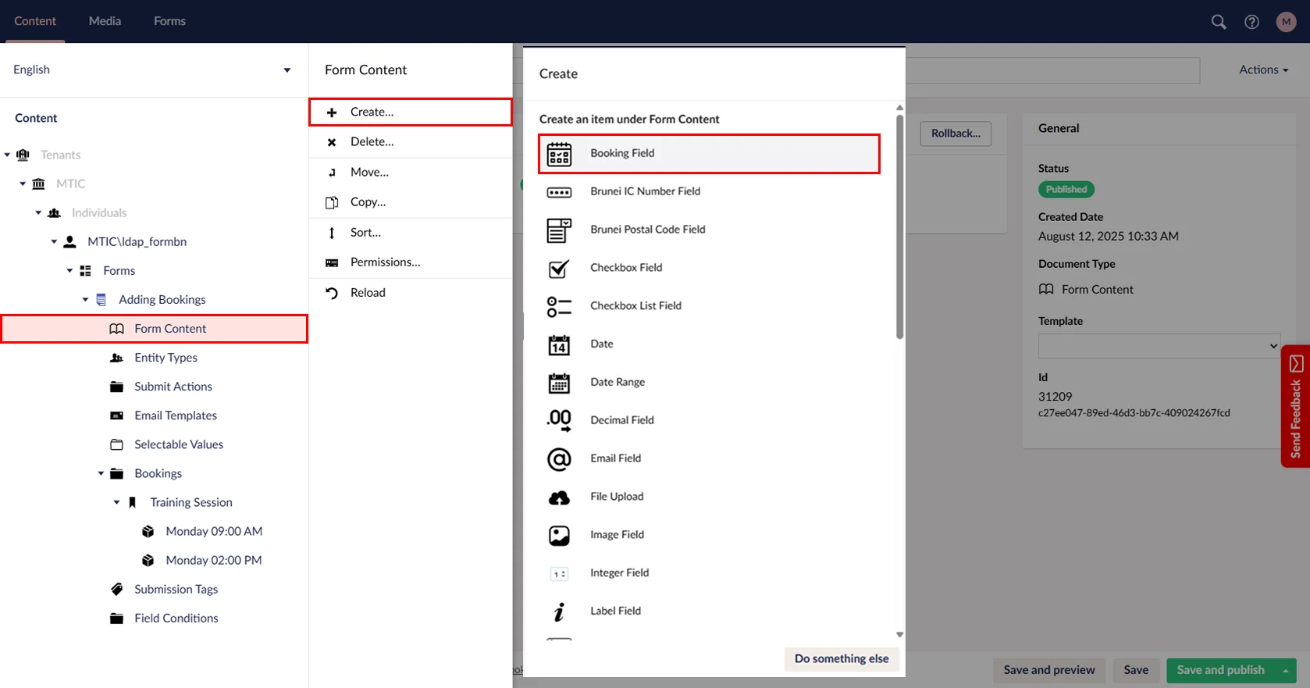1310x688 pixels.
Task: Collapse the Training Session node
Action: [116, 503]
